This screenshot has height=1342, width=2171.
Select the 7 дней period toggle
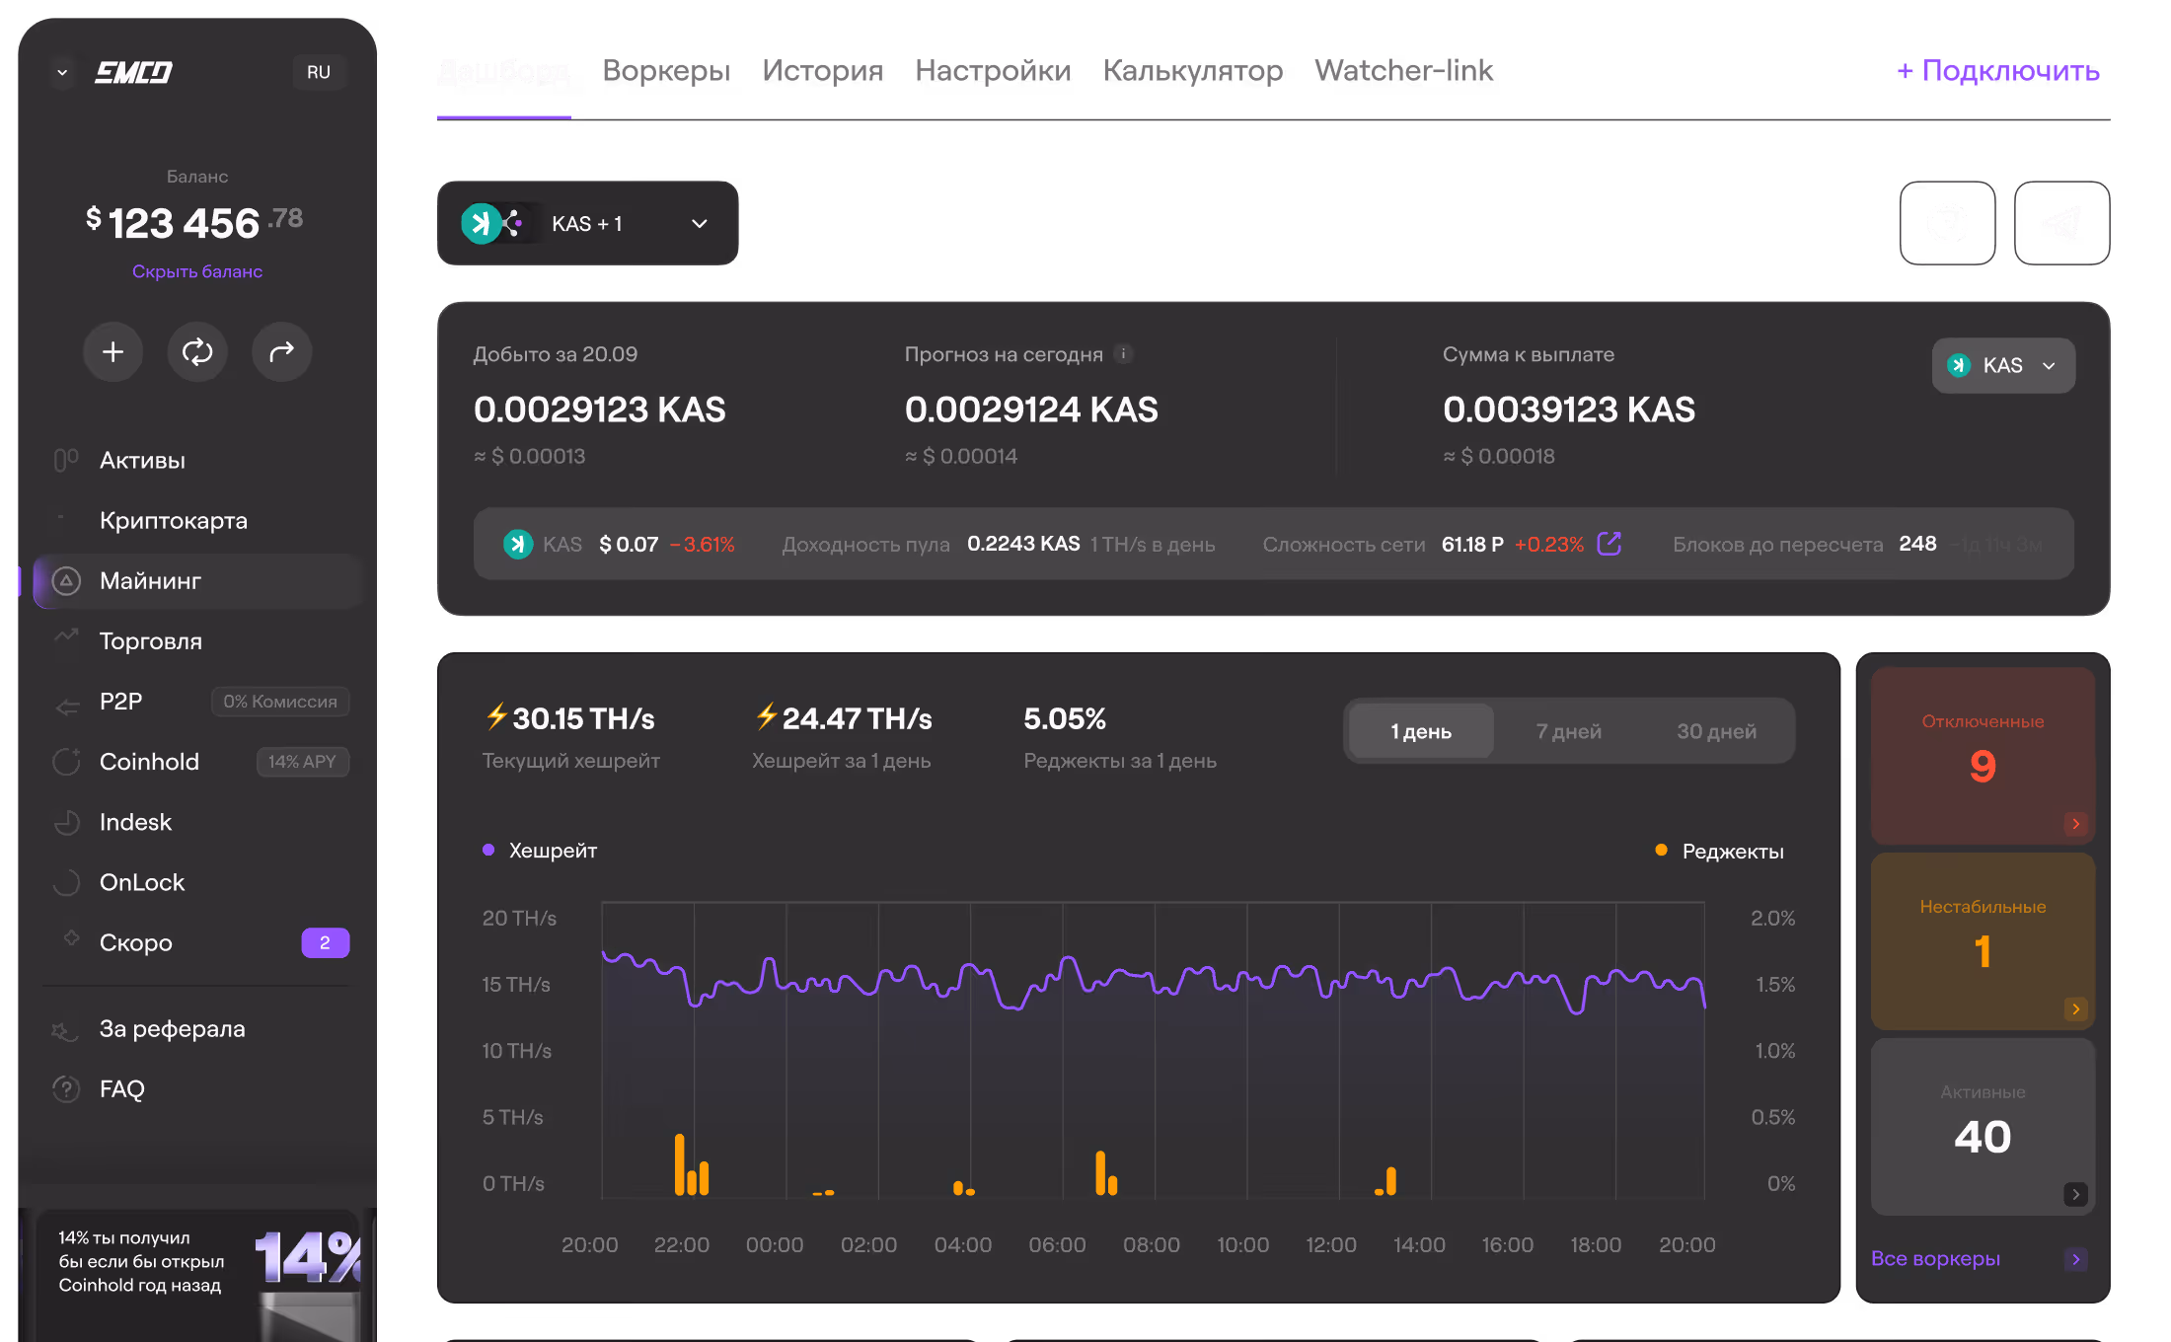point(1568,731)
